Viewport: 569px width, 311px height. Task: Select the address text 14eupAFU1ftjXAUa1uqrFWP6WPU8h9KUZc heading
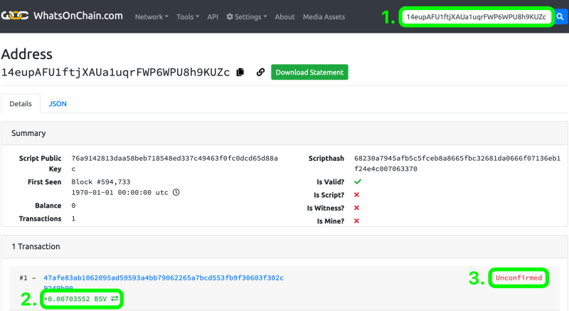coord(115,72)
